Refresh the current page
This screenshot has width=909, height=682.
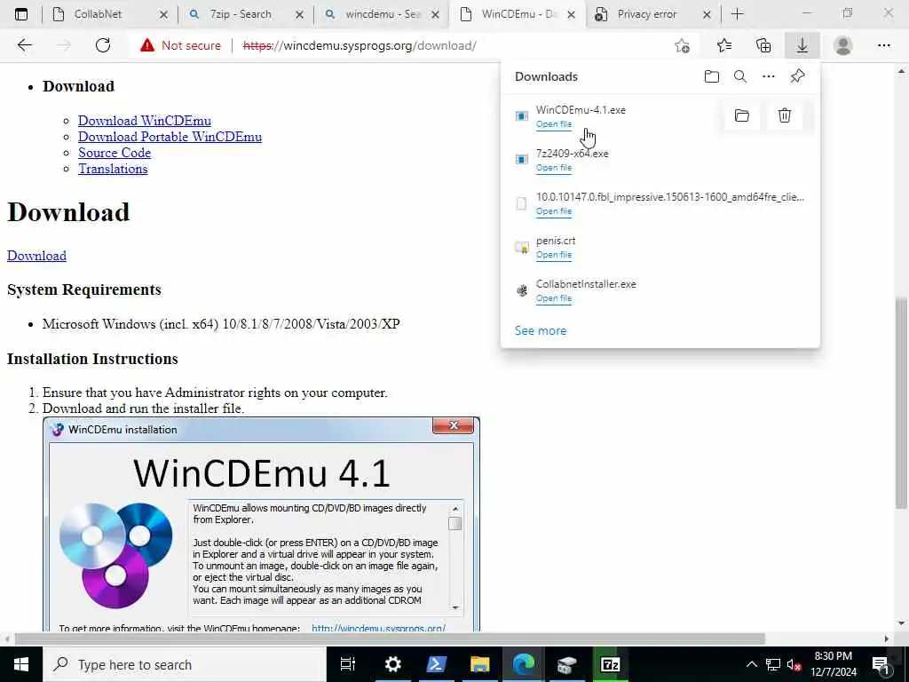(103, 45)
